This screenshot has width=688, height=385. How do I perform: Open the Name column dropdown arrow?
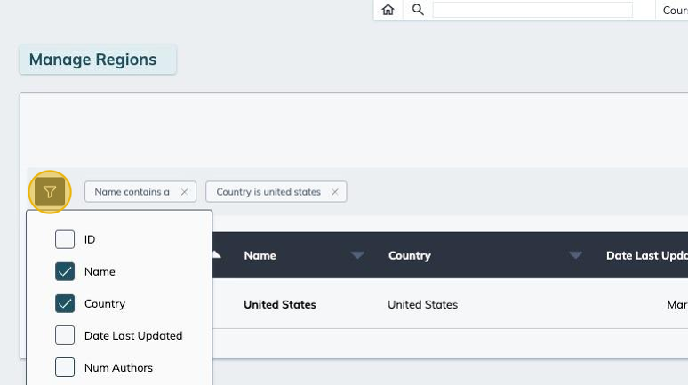tap(357, 255)
